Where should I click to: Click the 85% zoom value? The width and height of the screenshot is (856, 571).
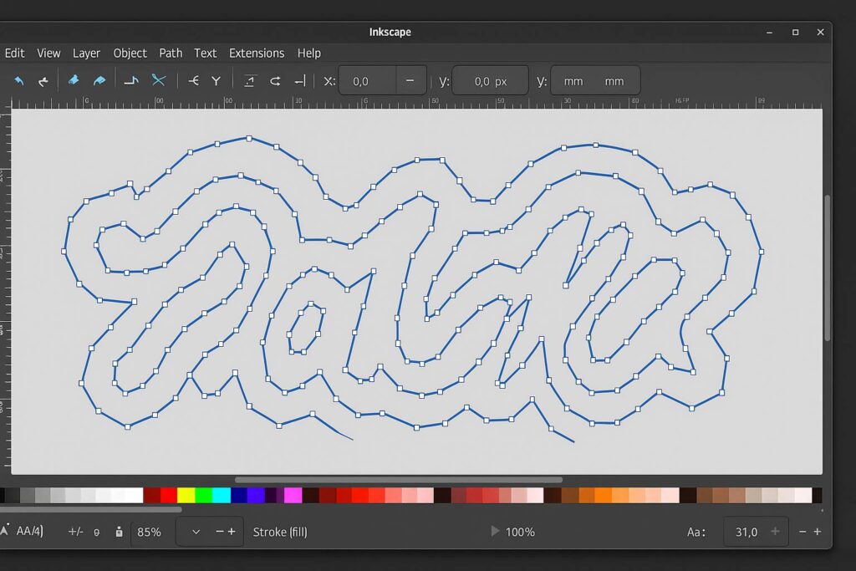pyautogui.click(x=150, y=532)
